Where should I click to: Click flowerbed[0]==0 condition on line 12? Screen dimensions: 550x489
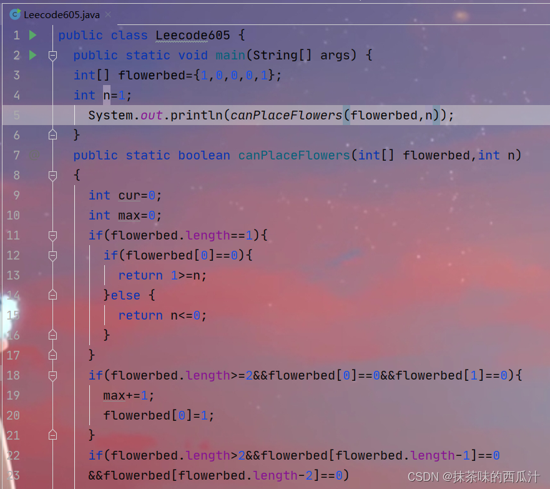coord(181,255)
